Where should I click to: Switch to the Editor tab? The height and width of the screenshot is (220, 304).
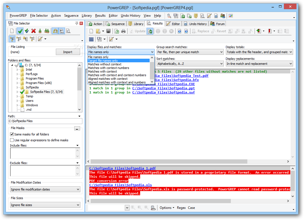click(x=173, y=24)
